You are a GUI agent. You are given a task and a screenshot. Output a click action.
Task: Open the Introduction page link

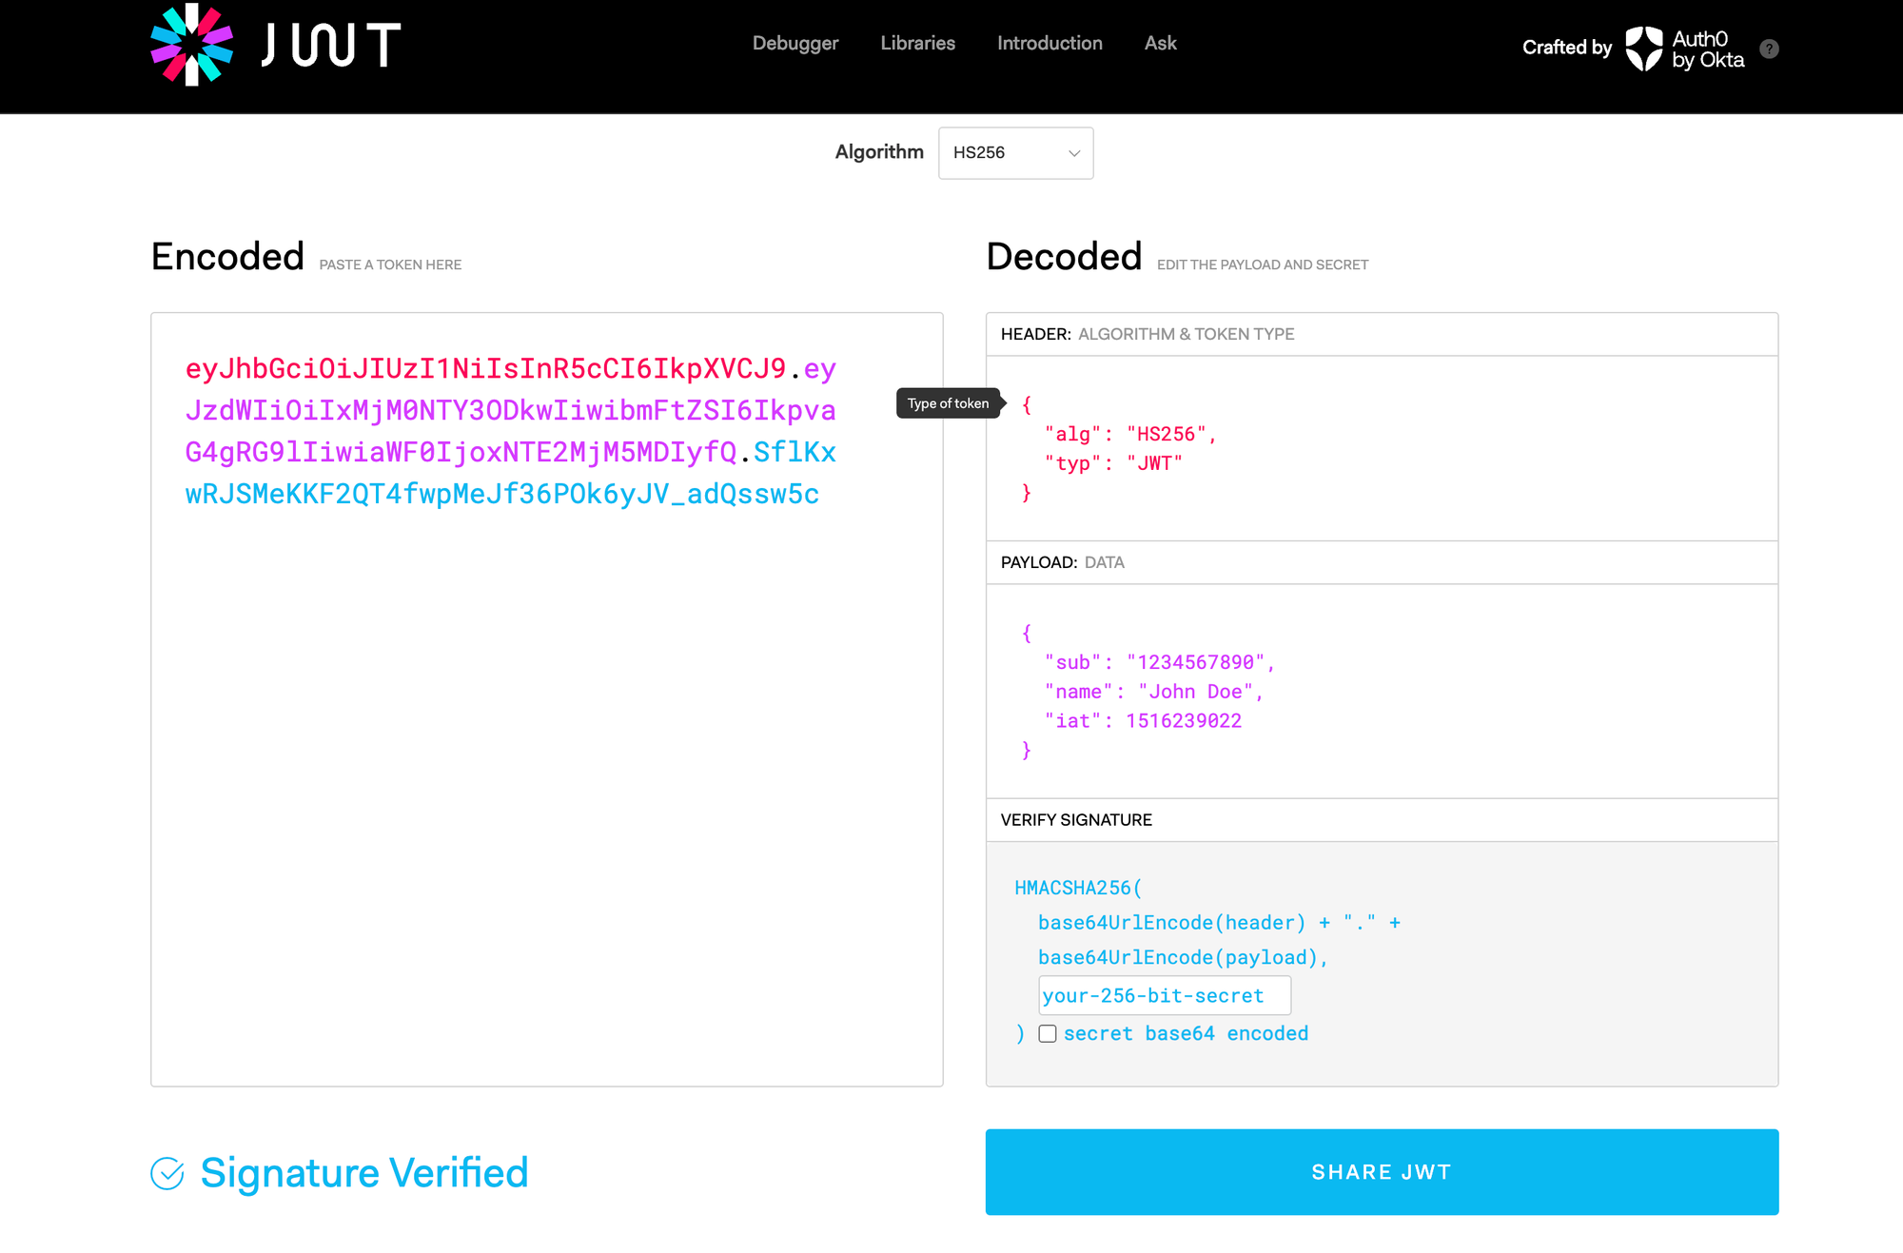click(x=1050, y=43)
